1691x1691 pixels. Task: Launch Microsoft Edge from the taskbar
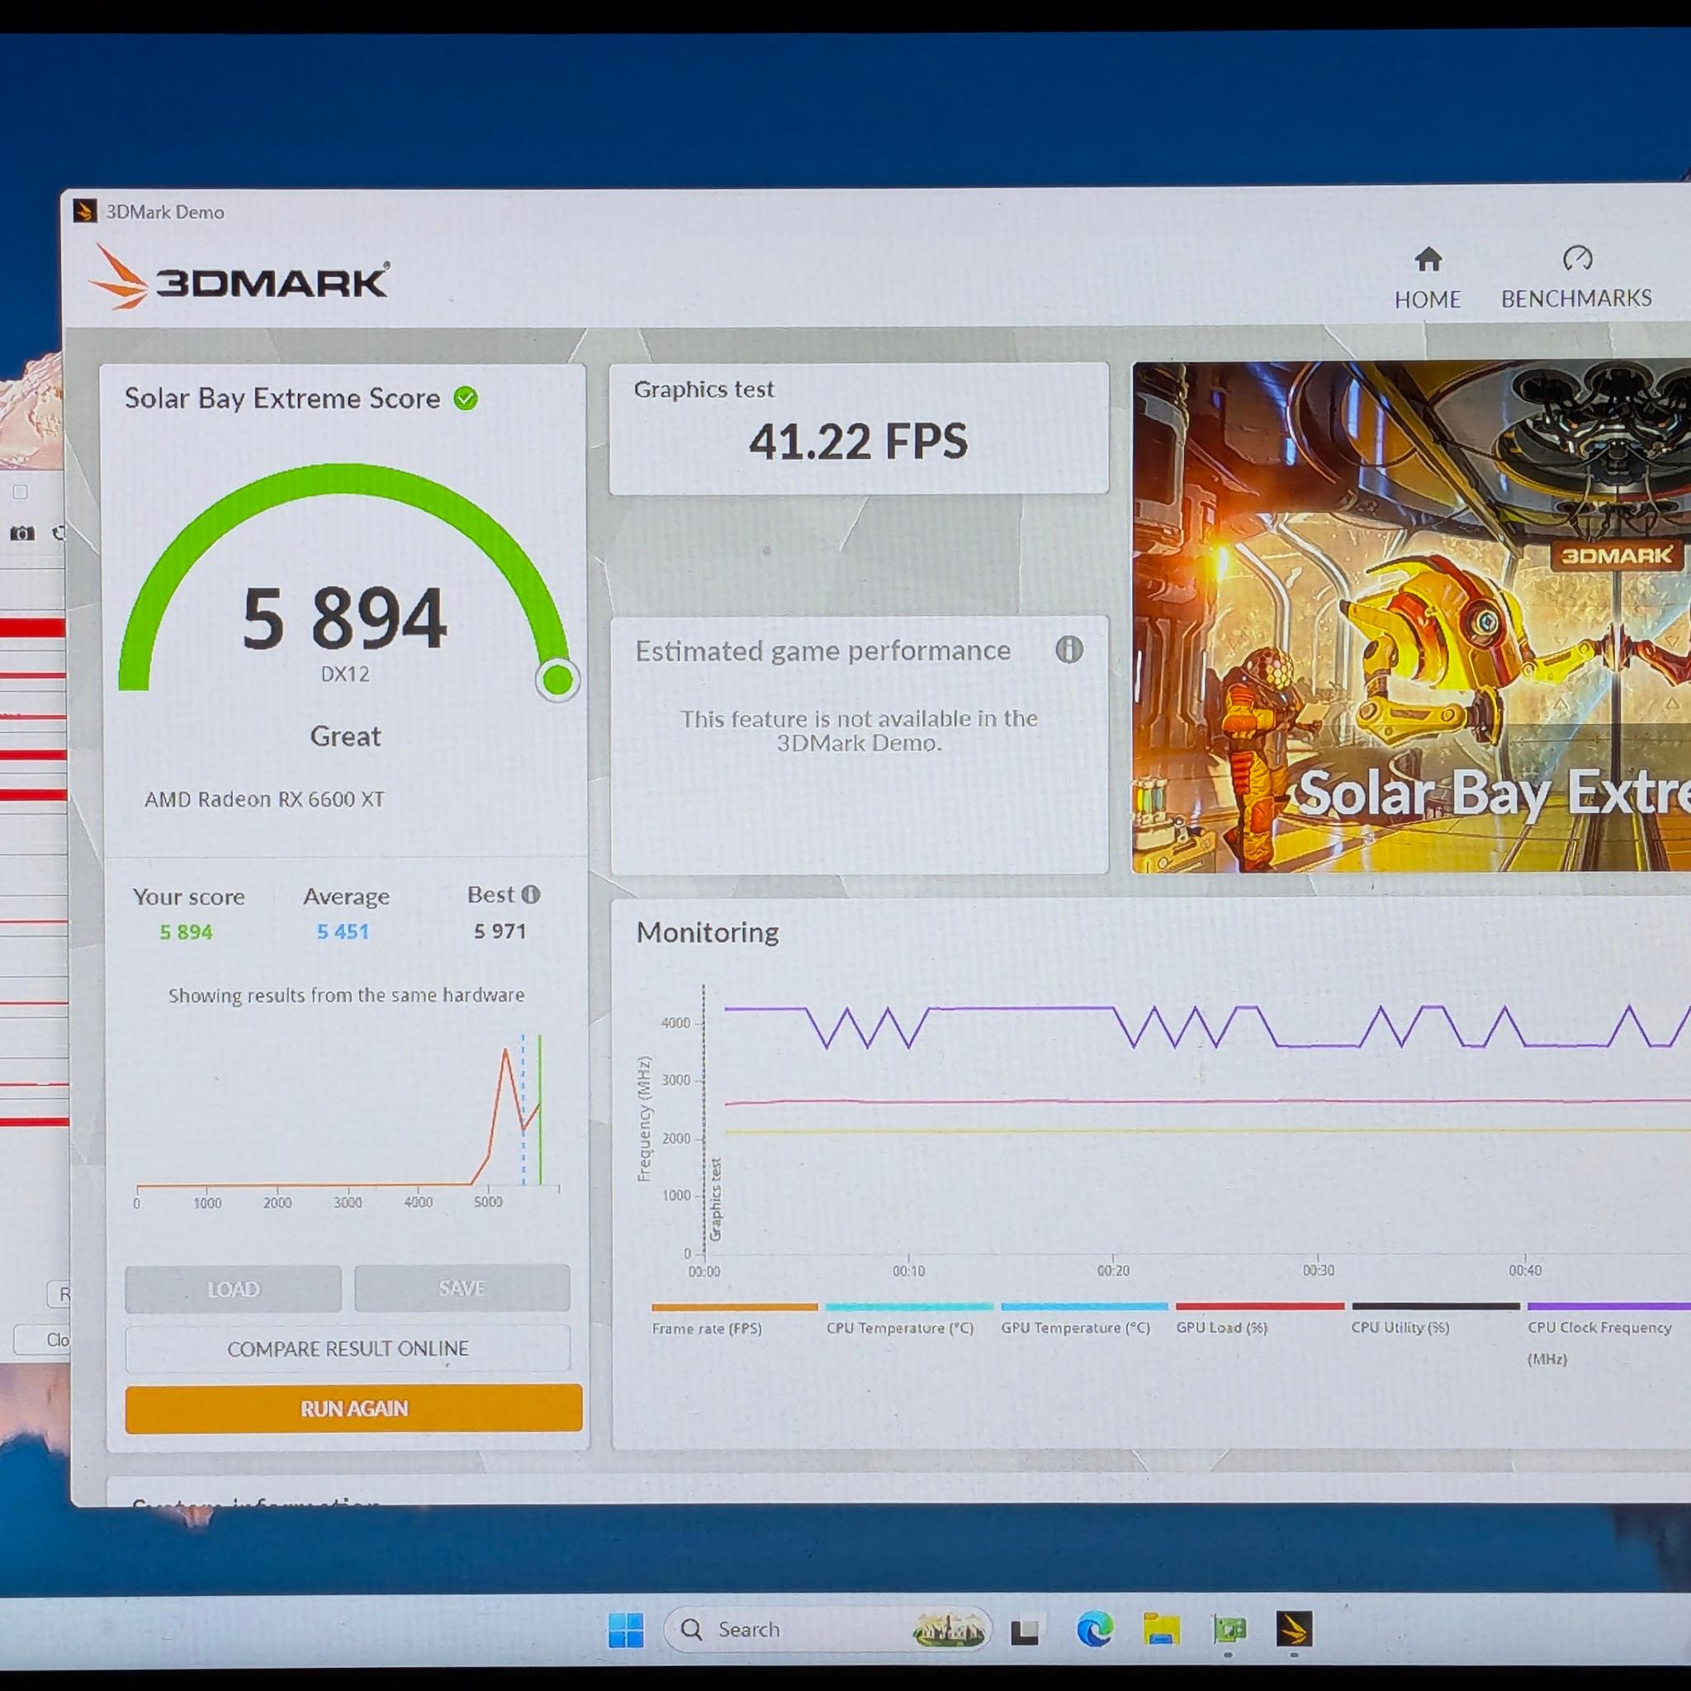(x=1094, y=1630)
